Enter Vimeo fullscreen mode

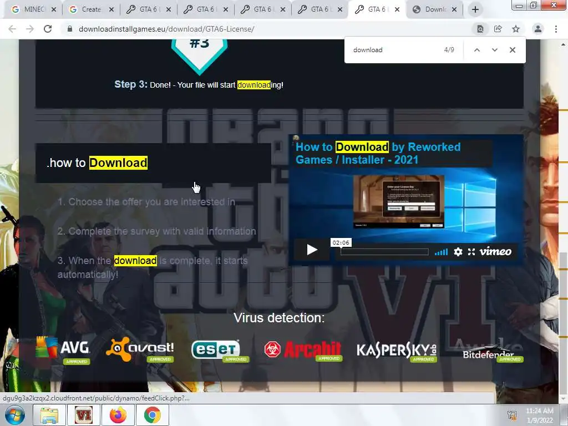click(471, 252)
